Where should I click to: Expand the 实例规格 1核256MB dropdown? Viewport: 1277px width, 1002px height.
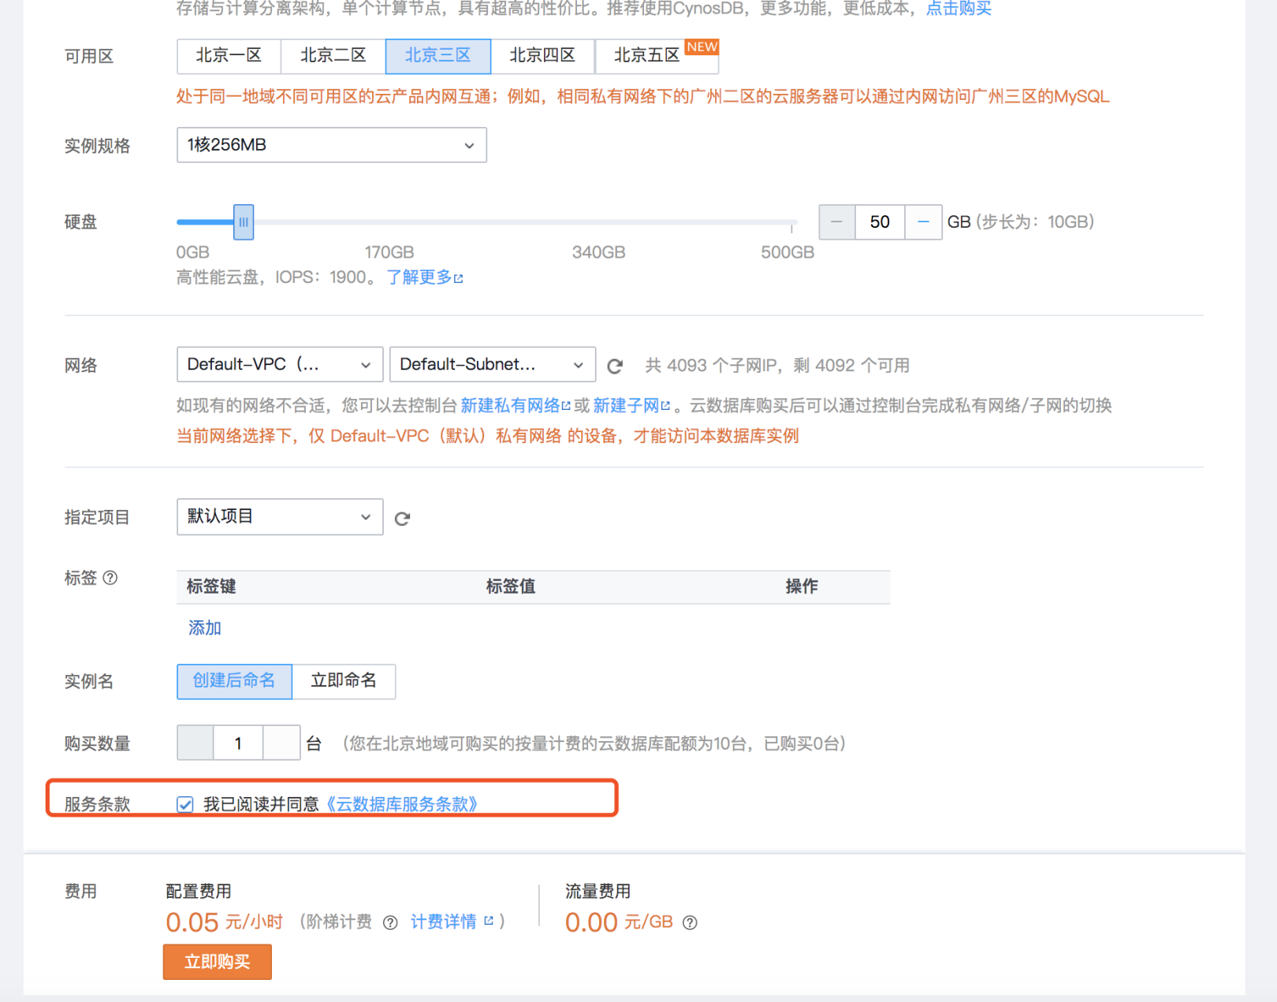[331, 145]
